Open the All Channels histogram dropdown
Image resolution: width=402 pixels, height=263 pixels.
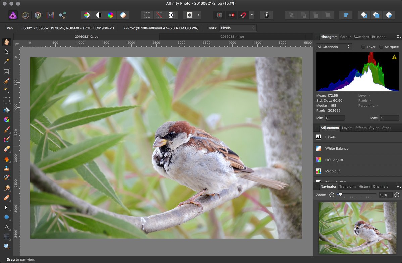[x=334, y=47]
